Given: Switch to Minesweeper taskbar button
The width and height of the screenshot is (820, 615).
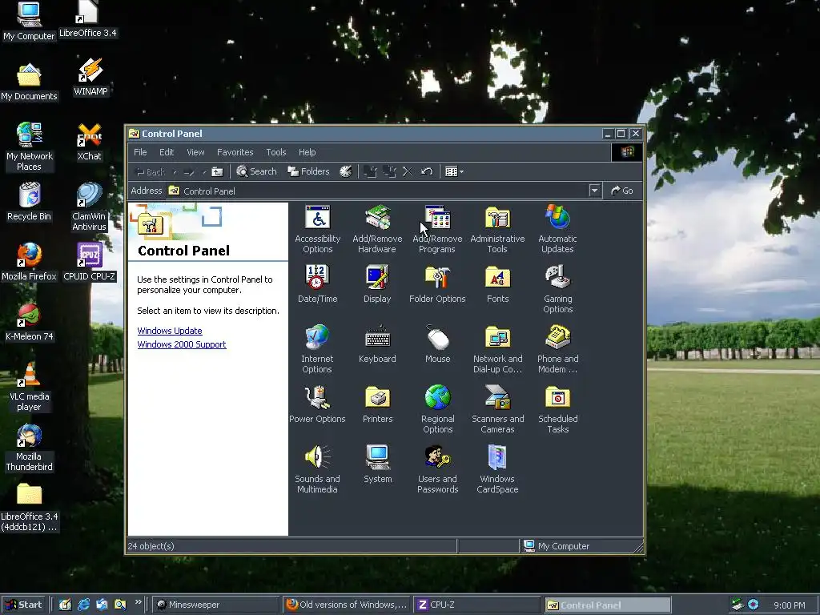Looking at the screenshot, I should coord(216,605).
